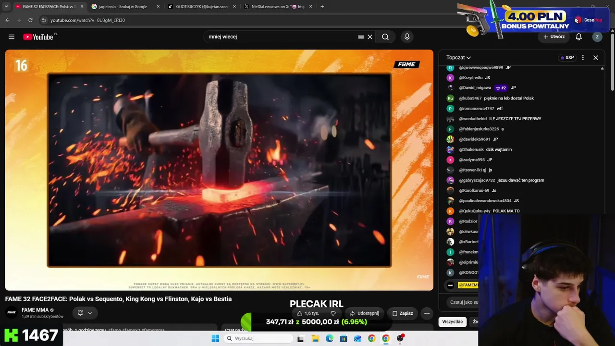Open Microsoft Store from the taskbar
615x346 pixels.
[343, 338]
